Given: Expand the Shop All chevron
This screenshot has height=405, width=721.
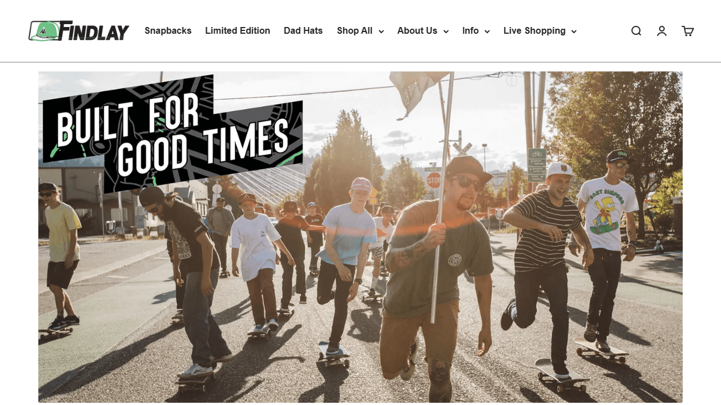Looking at the screenshot, I should click(x=381, y=31).
